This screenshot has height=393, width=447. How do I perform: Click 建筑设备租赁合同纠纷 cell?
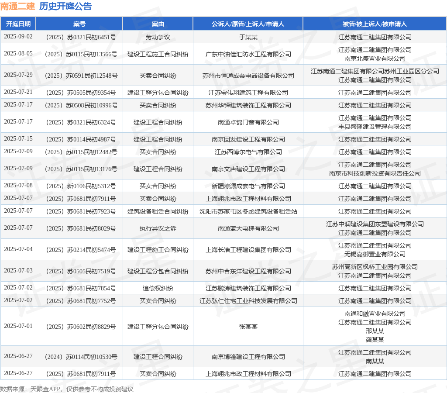tap(158, 212)
